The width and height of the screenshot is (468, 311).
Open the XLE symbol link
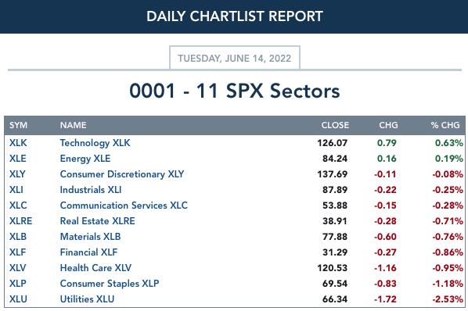click(18, 159)
